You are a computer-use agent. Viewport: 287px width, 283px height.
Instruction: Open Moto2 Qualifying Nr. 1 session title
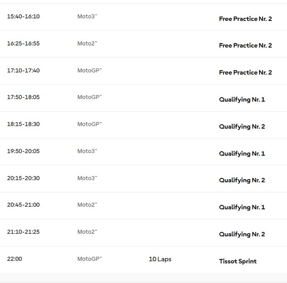click(x=242, y=208)
